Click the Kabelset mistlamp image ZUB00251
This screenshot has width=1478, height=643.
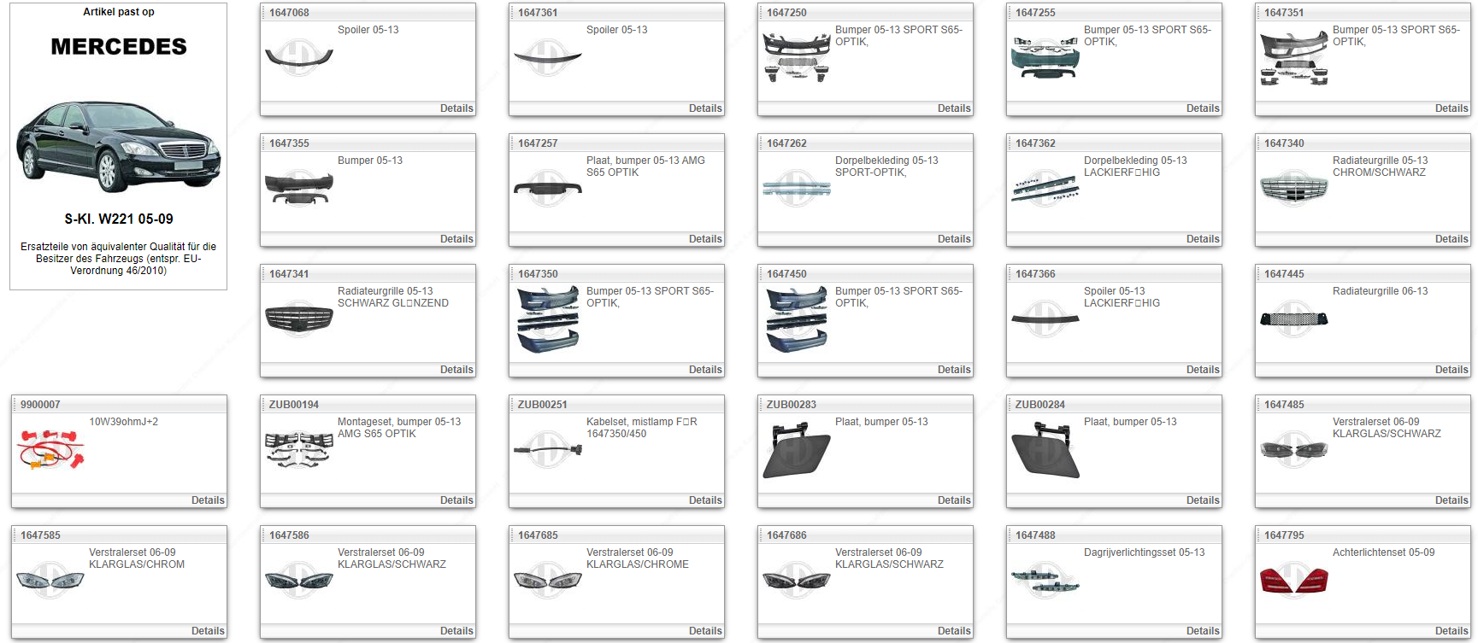[x=547, y=449]
